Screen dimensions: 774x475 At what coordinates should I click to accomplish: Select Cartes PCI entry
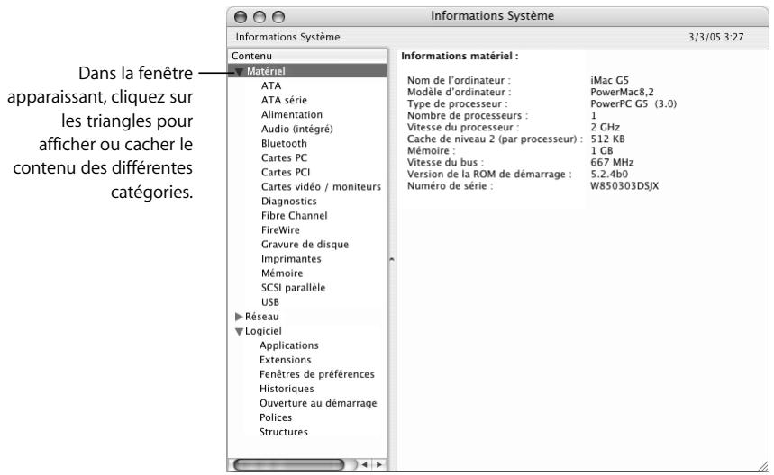tap(286, 172)
